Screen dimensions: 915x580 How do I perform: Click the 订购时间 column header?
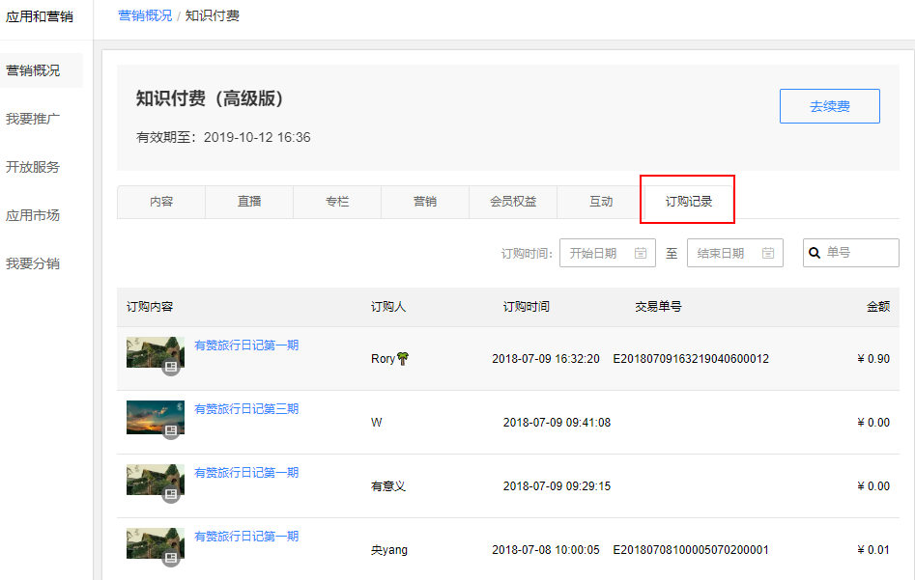click(x=527, y=307)
